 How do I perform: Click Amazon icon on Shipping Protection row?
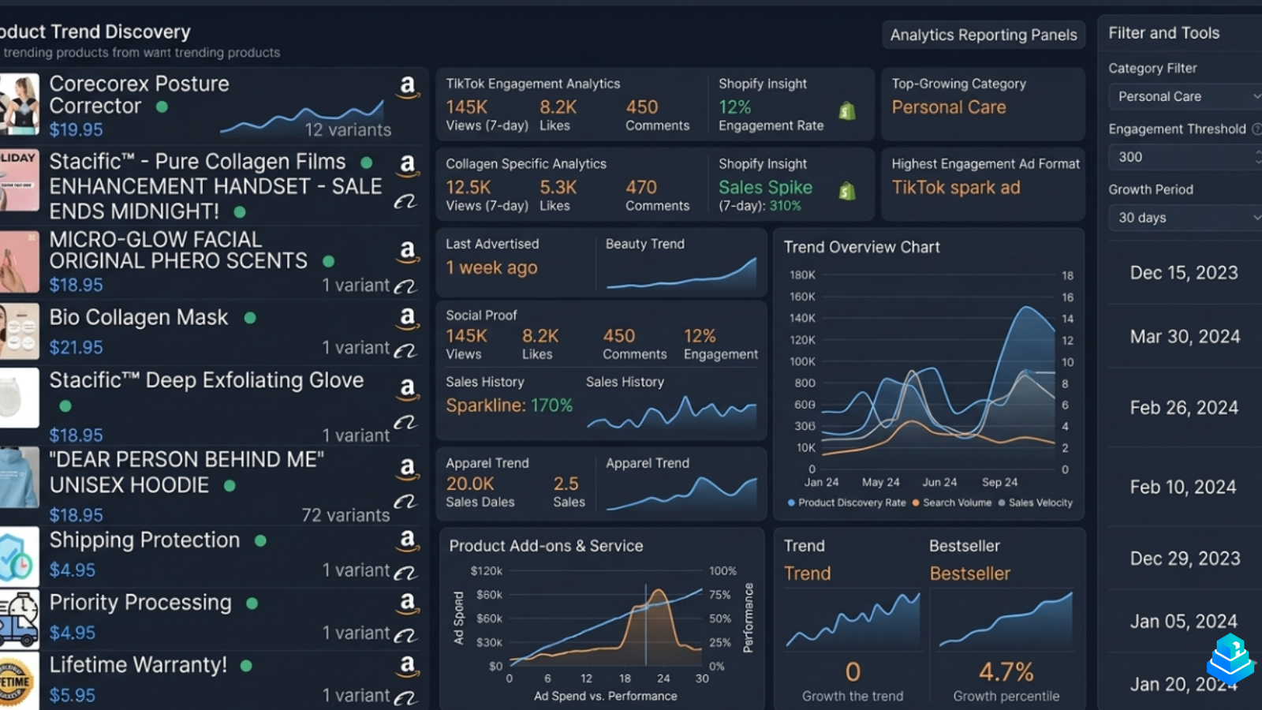(x=407, y=540)
